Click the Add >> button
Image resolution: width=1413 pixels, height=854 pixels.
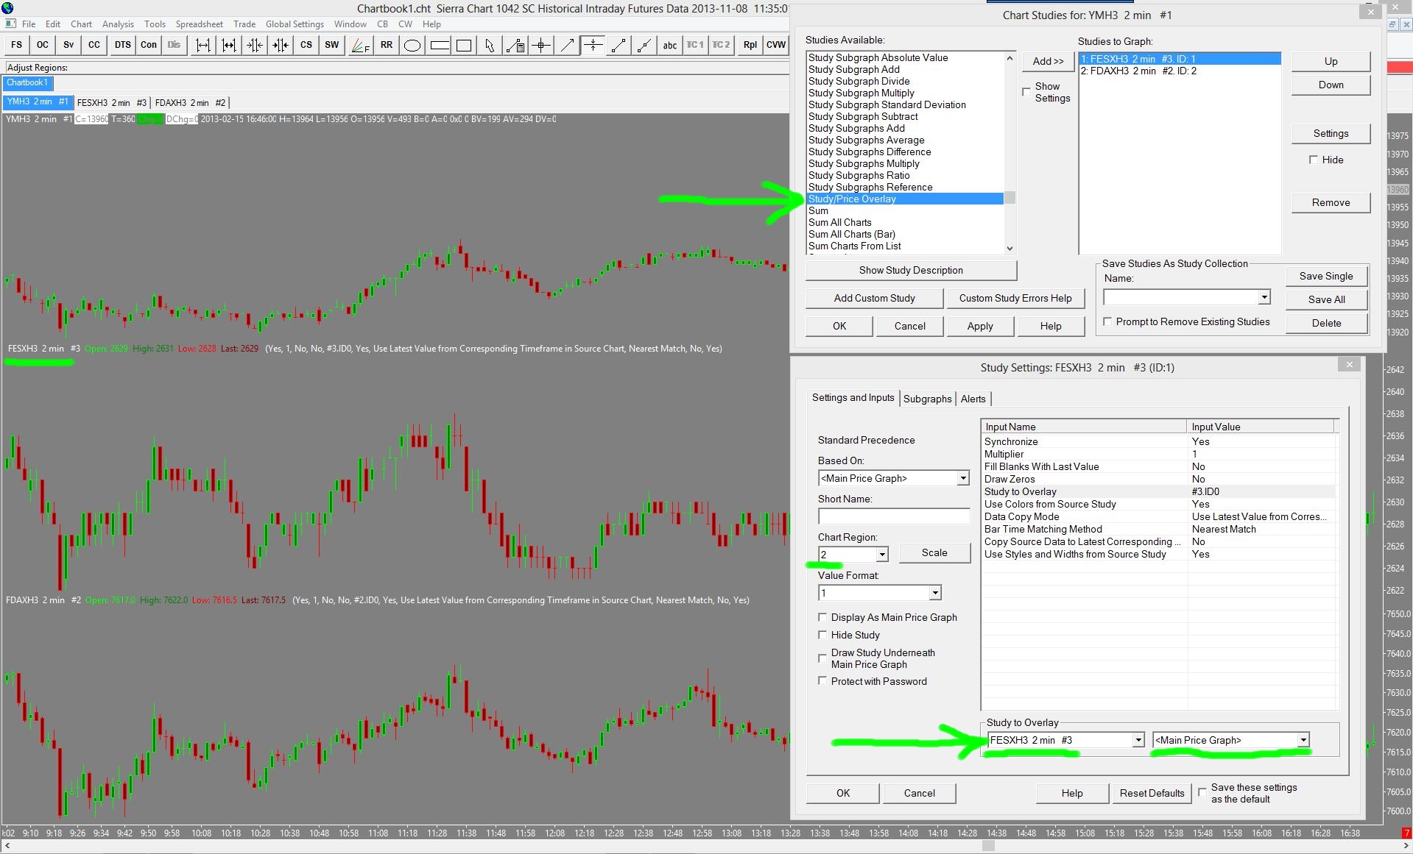point(1048,61)
